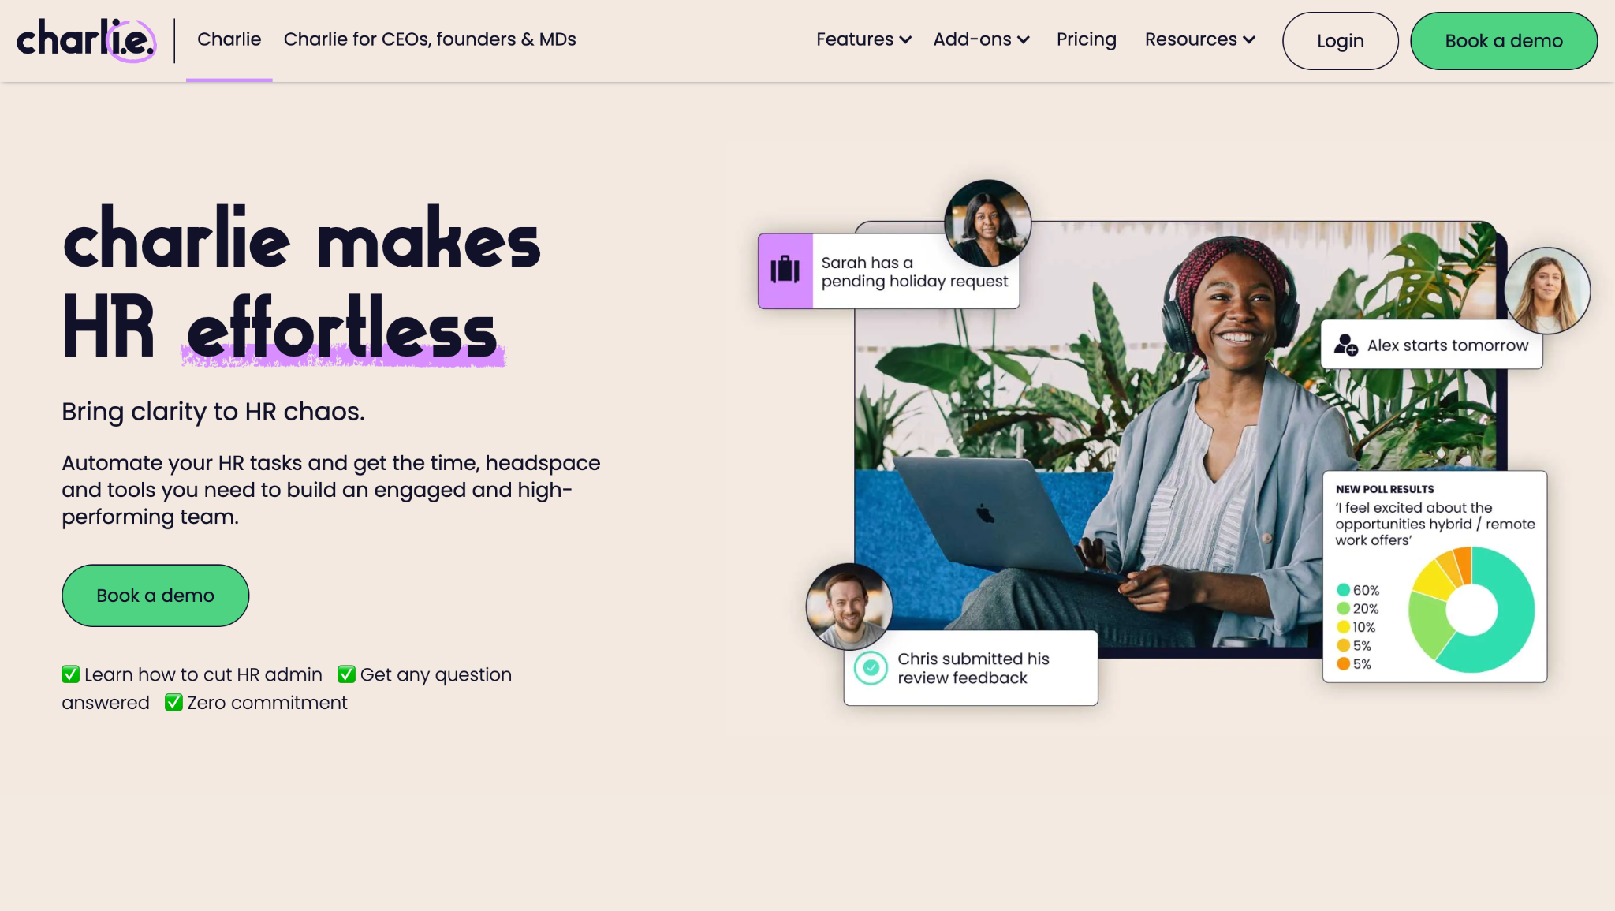The height and width of the screenshot is (911, 1615).
Task: Click the teal 60% legend dot
Action: tap(1343, 590)
